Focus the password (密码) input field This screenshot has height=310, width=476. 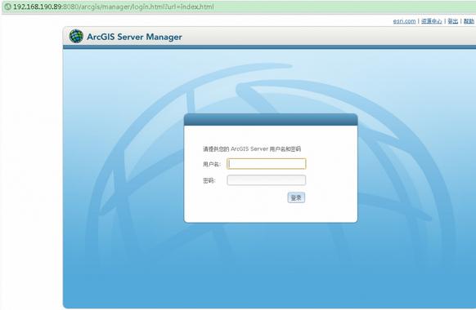tap(267, 180)
